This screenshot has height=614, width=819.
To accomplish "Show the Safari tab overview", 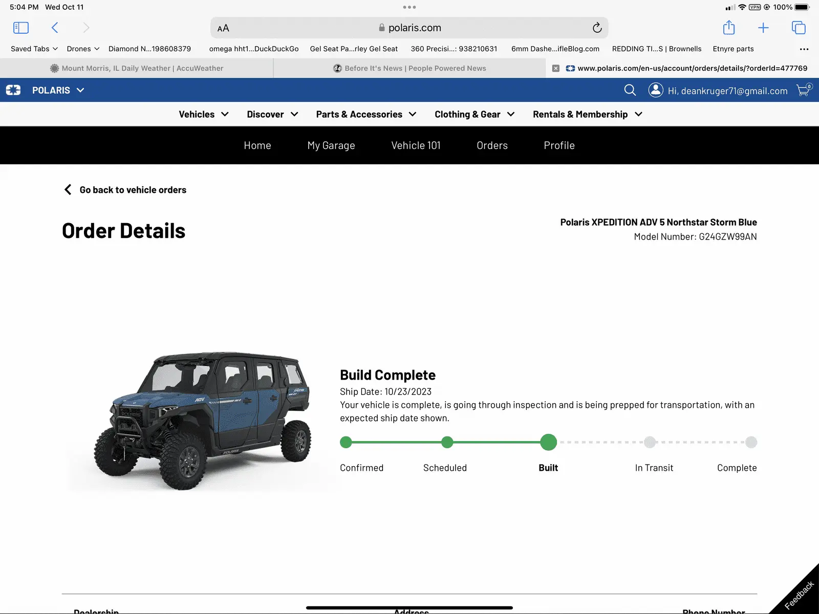I will click(799, 28).
